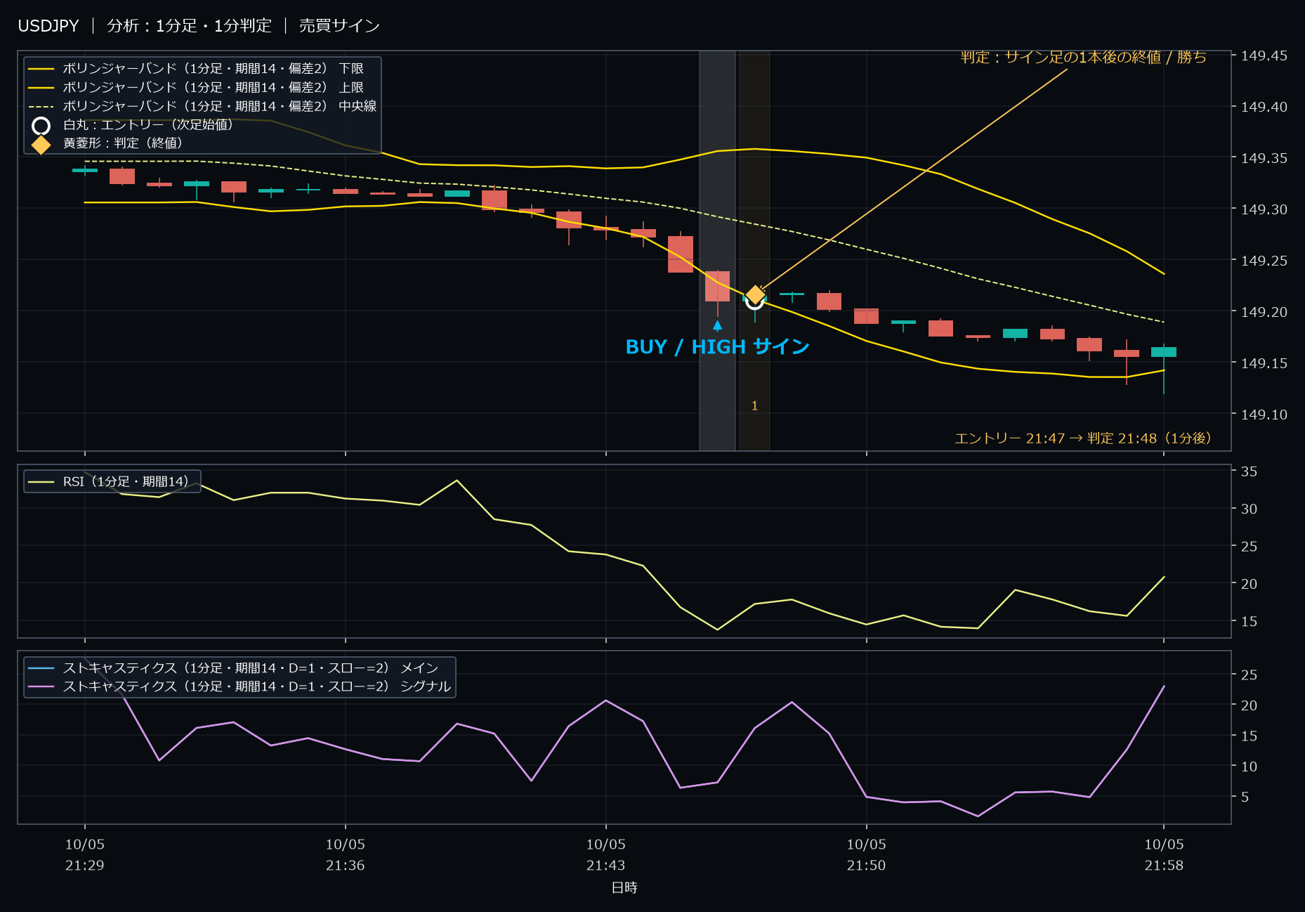Click the RSI（1分足・期間14）legend
The image size is (1305, 912).
point(112,481)
